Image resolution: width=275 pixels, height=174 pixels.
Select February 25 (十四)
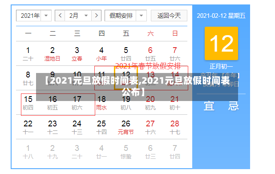[101, 127]
